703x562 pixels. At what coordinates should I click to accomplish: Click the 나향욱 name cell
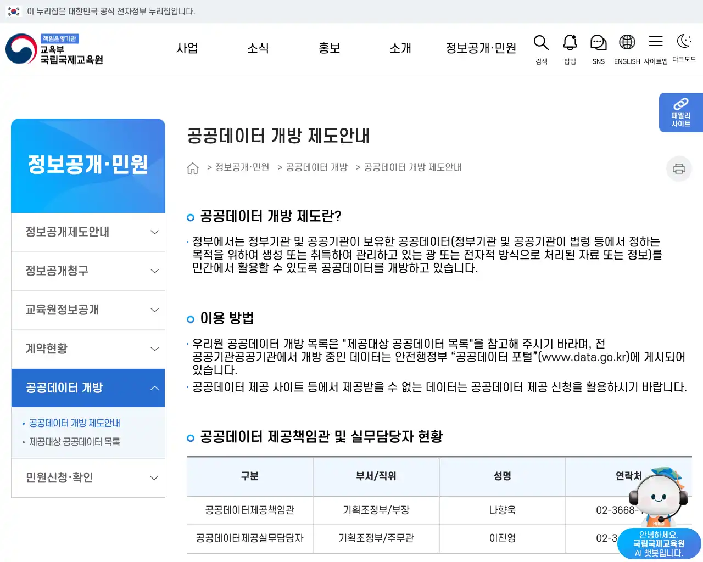tap(503, 510)
